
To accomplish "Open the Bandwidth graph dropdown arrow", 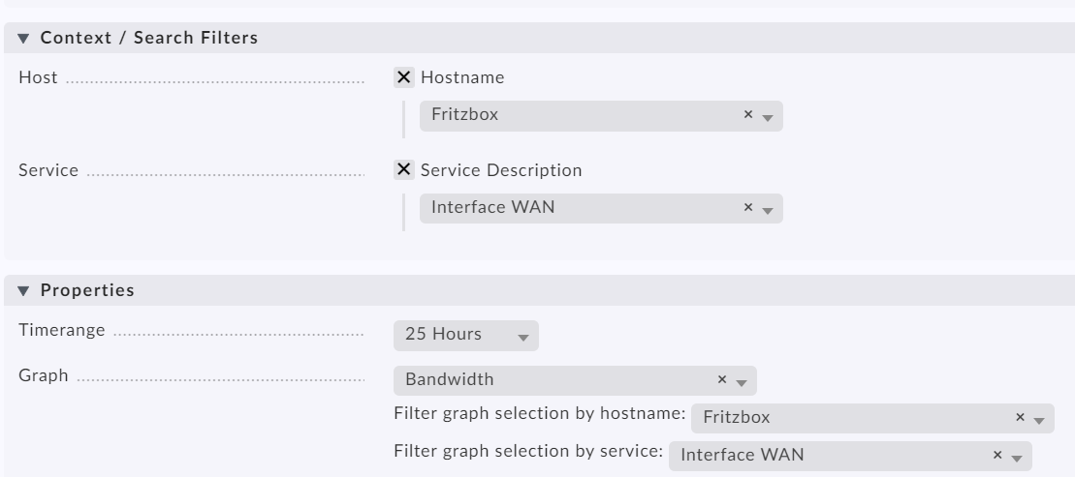I will [742, 382].
